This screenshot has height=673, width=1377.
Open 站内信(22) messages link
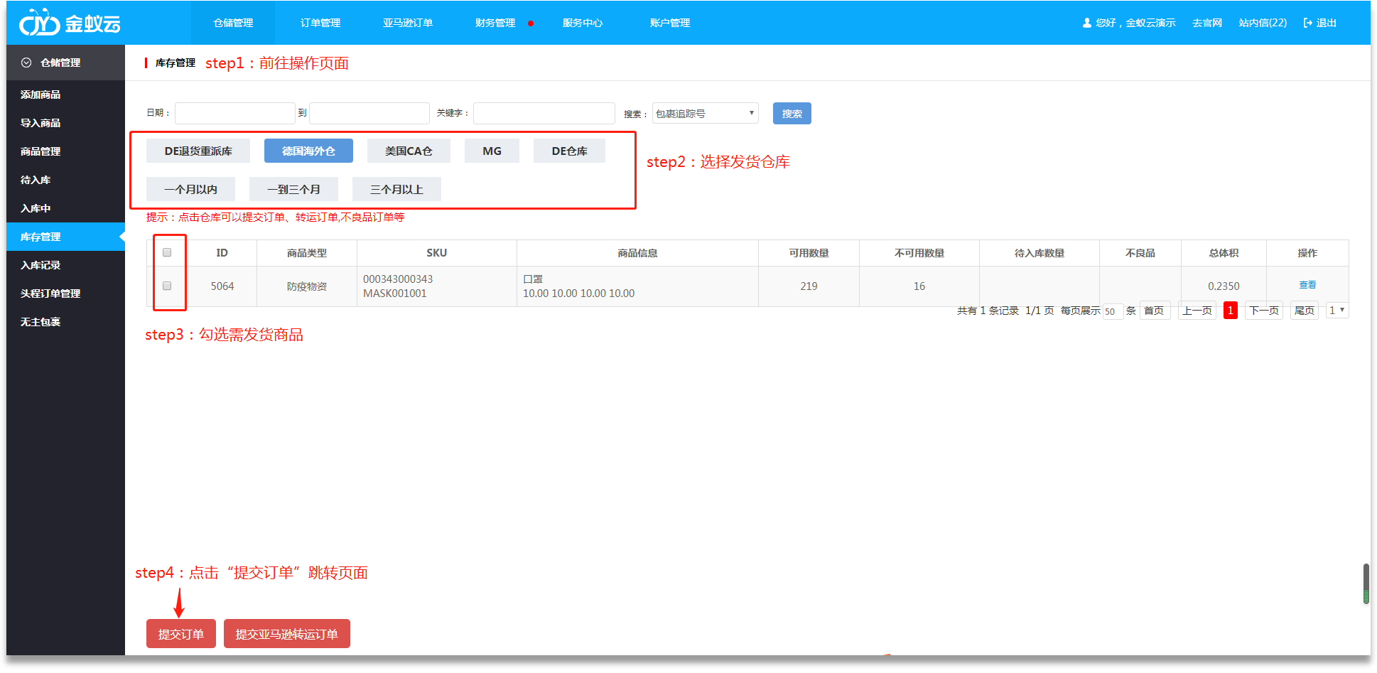(x=1262, y=23)
